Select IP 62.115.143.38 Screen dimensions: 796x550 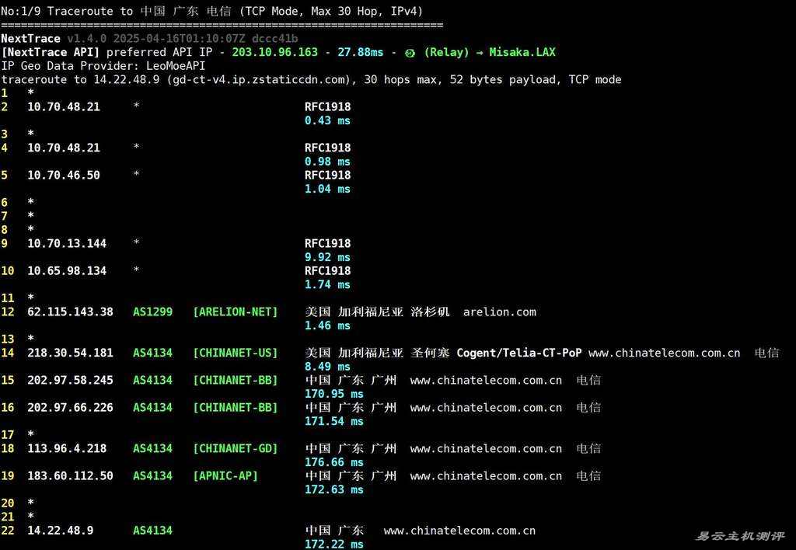click(x=70, y=312)
